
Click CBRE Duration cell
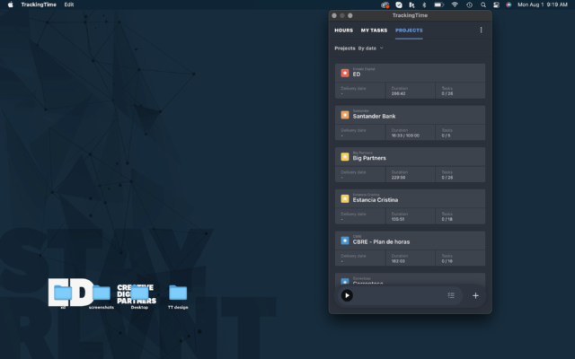[411, 258]
